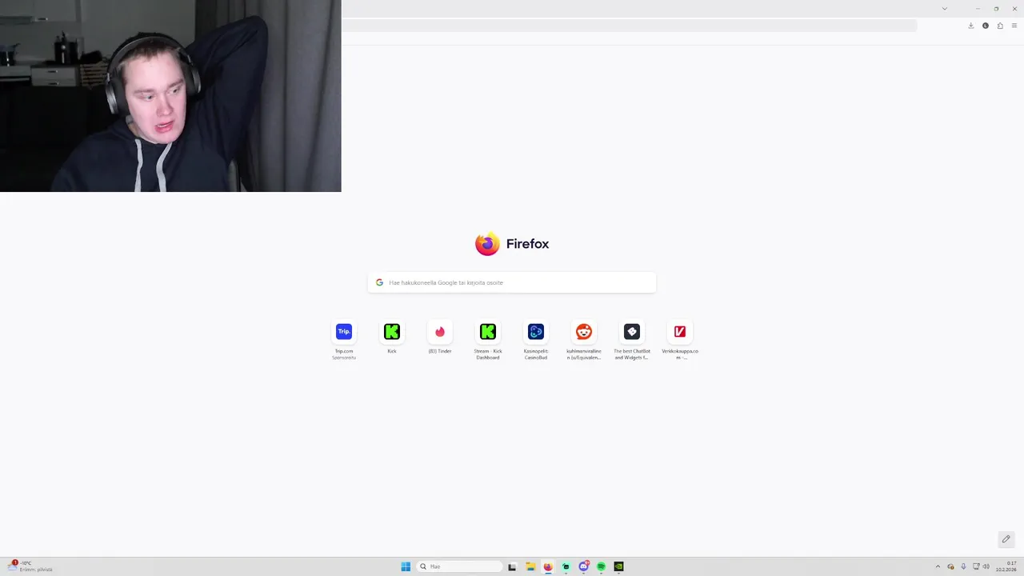
Task: Show hidden system tray icons
Action: tap(938, 566)
